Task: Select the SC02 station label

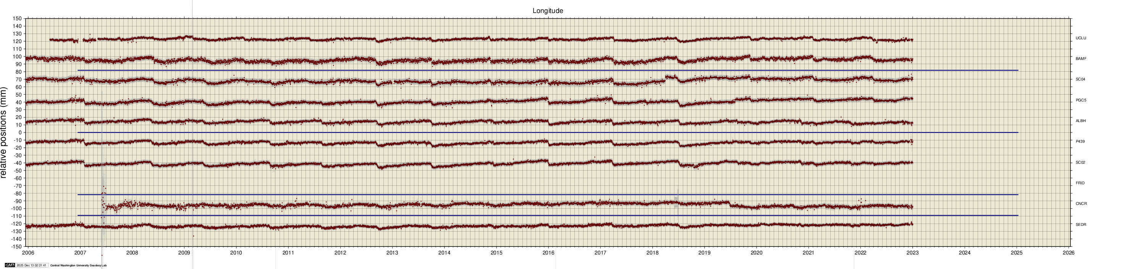Action: pos(1080,162)
